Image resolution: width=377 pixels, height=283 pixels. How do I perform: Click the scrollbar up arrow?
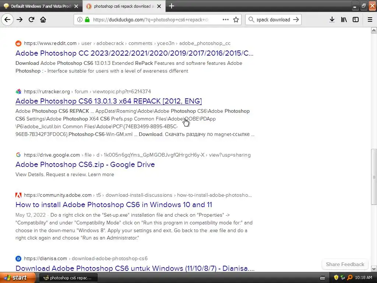pos(374,31)
